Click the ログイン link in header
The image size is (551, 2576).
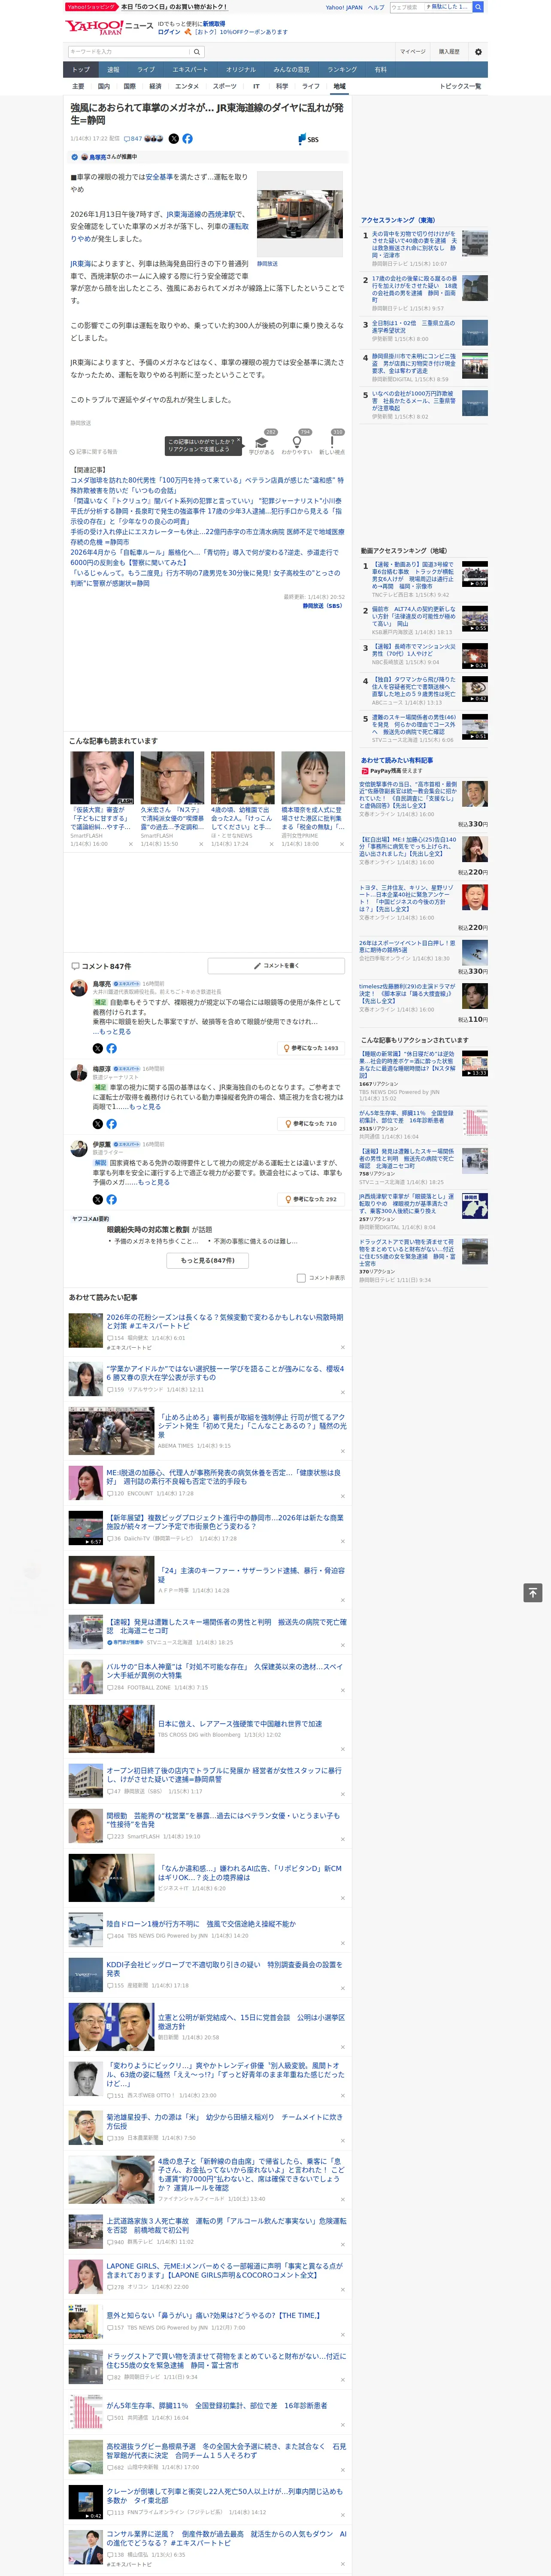point(169,32)
